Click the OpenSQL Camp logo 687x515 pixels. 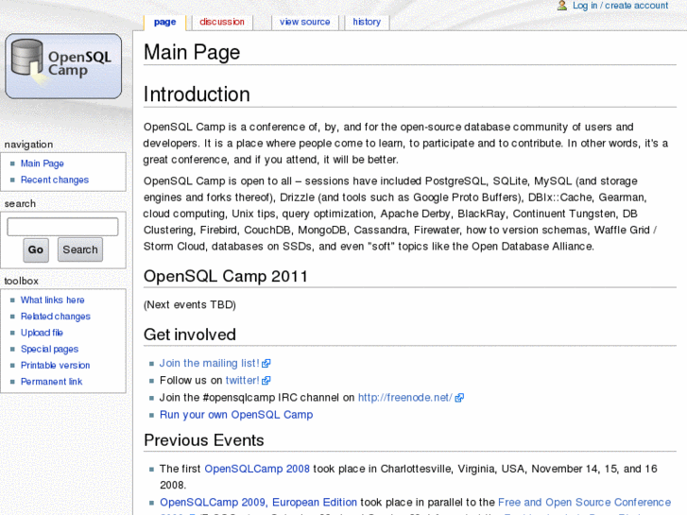click(63, 66)
